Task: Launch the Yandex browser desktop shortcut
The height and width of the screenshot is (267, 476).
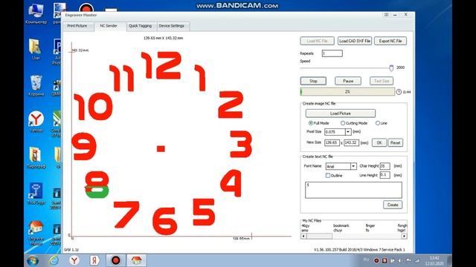Action: point(36,122)
